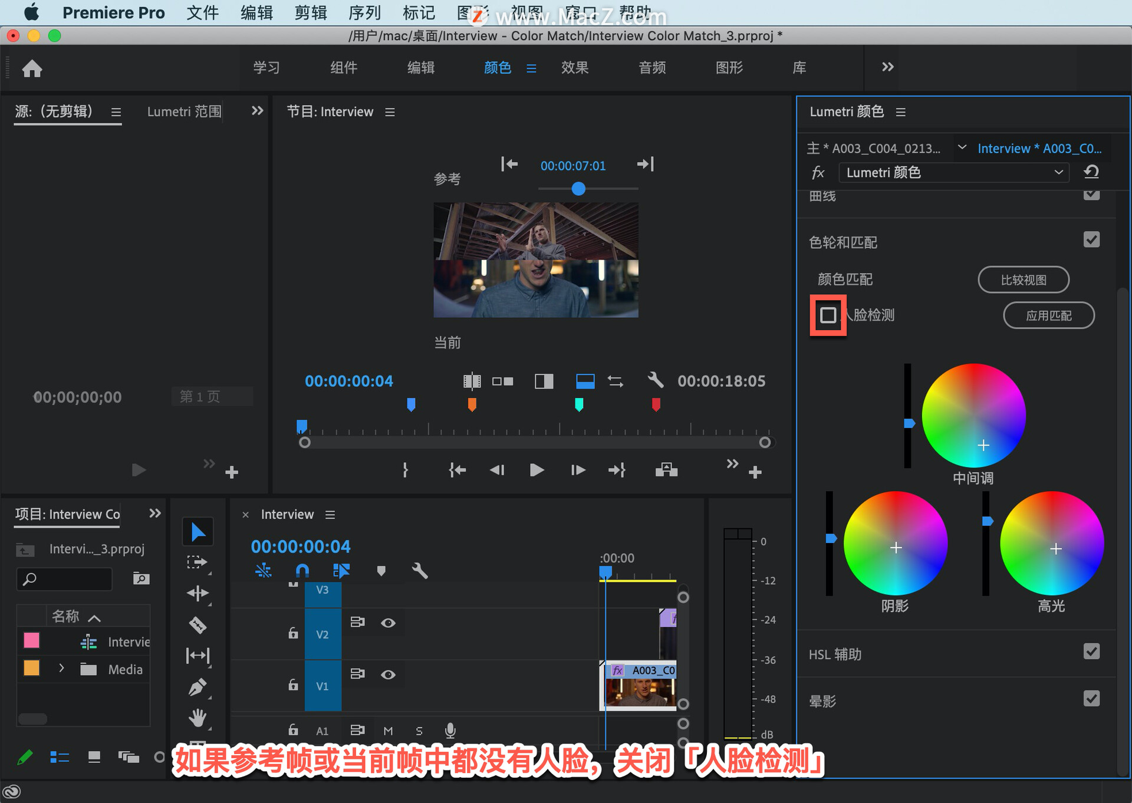This screenshot has height=803, width=1132.
Task: Select the Ripple Edit tool
Action: [x=198, y=593]
